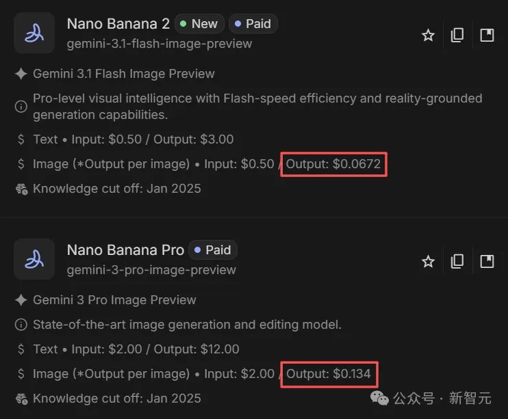Click the sparkle icon beside Gemini 3.1 Flash Image Preview
This screenshot has width=508, height=419.
click(x=21, y=74)
